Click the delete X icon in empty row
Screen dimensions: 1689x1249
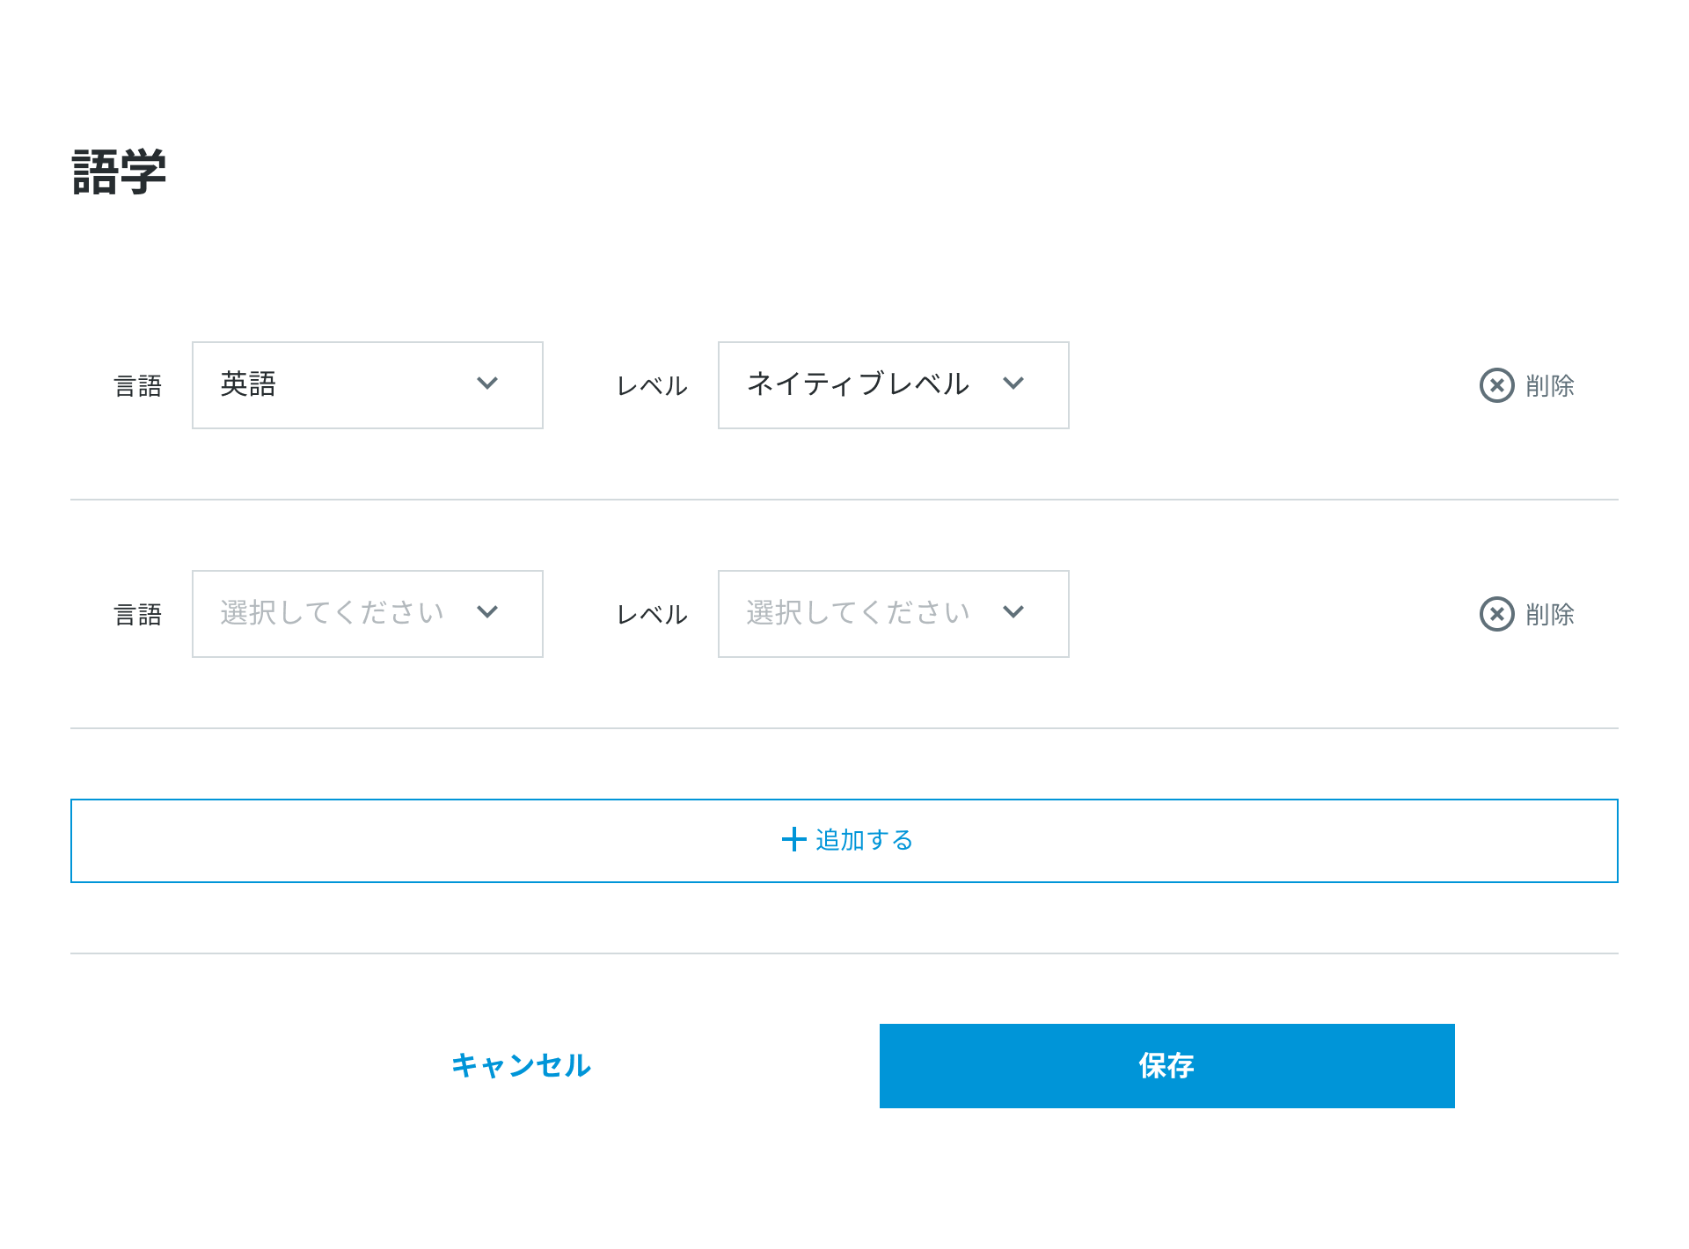(1496, 614)
